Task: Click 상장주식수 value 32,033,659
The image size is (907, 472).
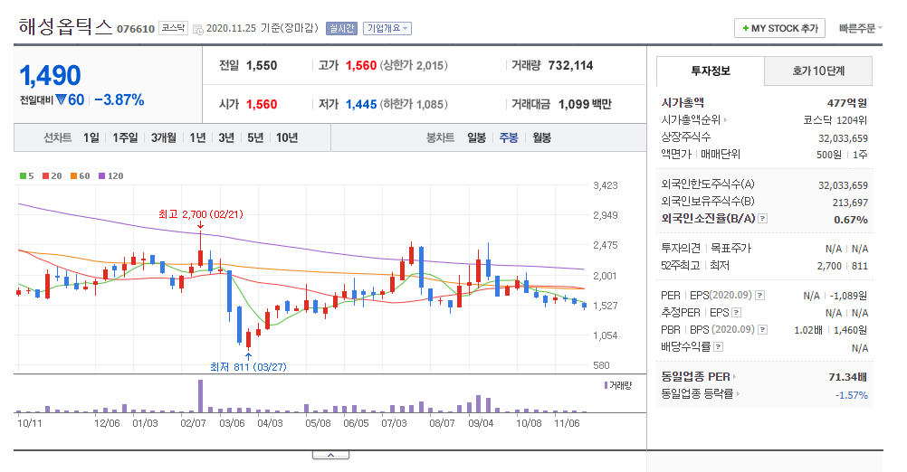Action: [843, 138]
